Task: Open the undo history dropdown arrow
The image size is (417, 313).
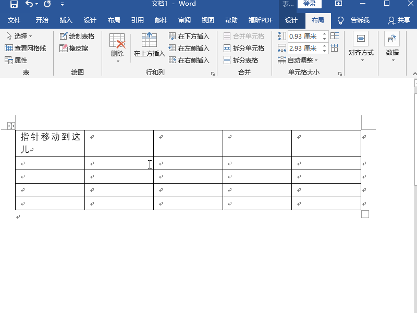Action: tap(36, 4)
